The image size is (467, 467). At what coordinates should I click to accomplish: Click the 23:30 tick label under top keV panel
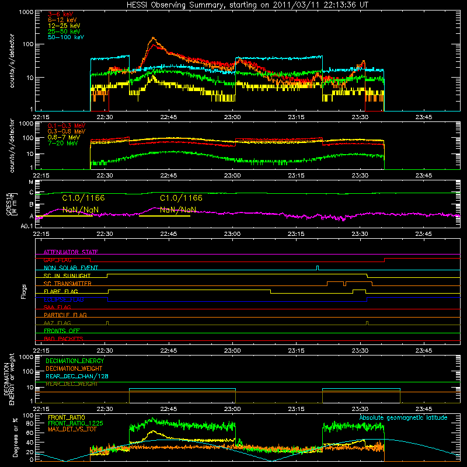point(360,117)
